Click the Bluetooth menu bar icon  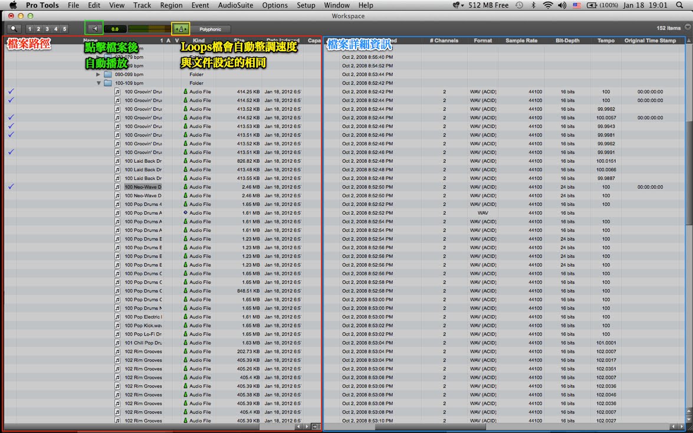[533, 5]
